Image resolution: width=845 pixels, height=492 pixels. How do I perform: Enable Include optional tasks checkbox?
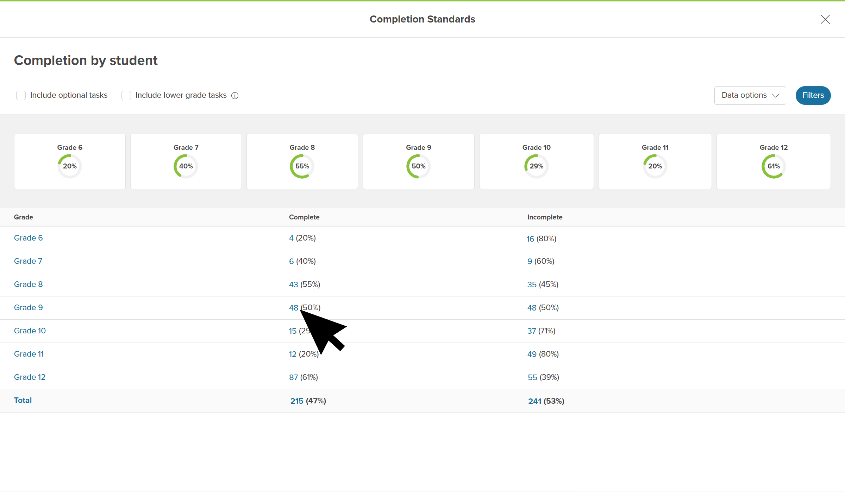(x=21, y=95)
